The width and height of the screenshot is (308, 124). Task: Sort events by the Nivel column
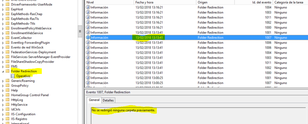click(109, 2)
